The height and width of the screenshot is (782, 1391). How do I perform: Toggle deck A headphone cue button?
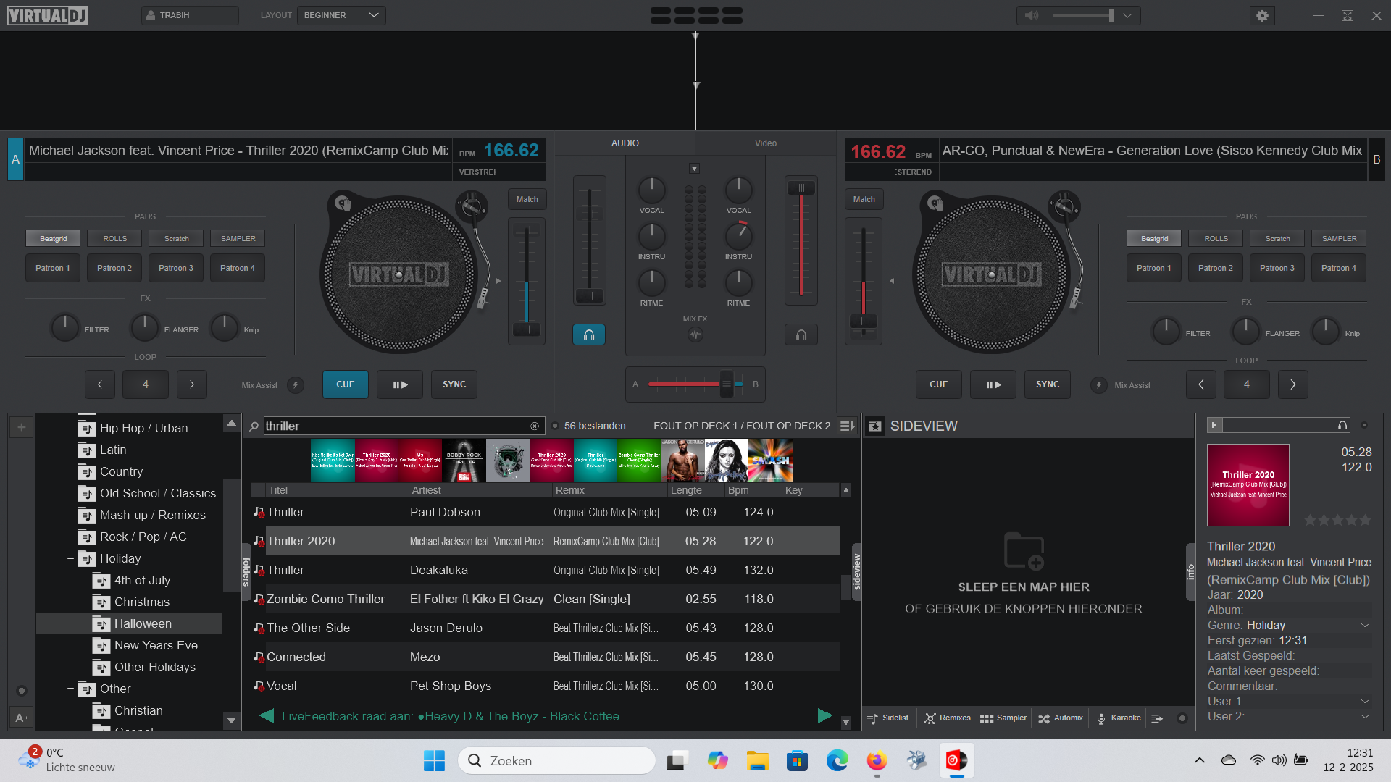pyautogui.click(x=589, y=335)
